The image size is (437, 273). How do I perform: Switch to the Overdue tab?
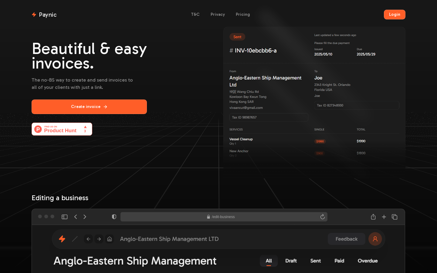click(368, 261)
